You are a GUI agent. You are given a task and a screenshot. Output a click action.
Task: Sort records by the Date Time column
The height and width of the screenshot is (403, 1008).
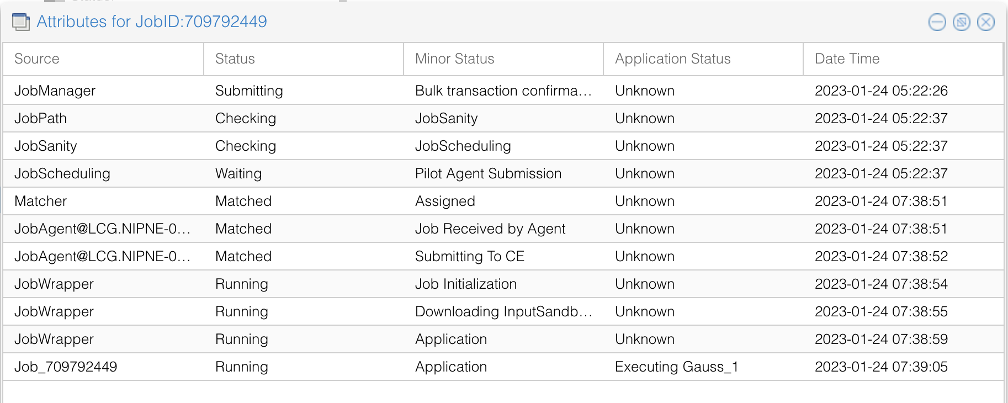(846, 59)
